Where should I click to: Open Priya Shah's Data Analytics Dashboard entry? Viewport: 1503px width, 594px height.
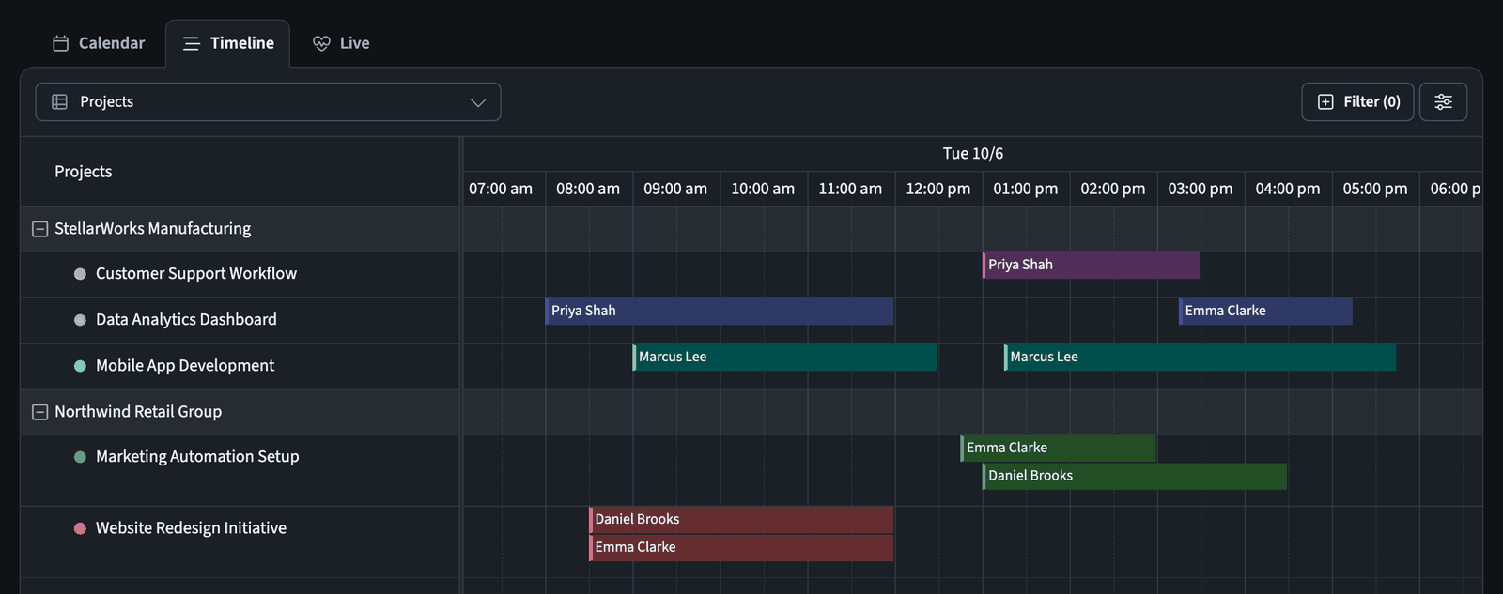tap(720, 312)
